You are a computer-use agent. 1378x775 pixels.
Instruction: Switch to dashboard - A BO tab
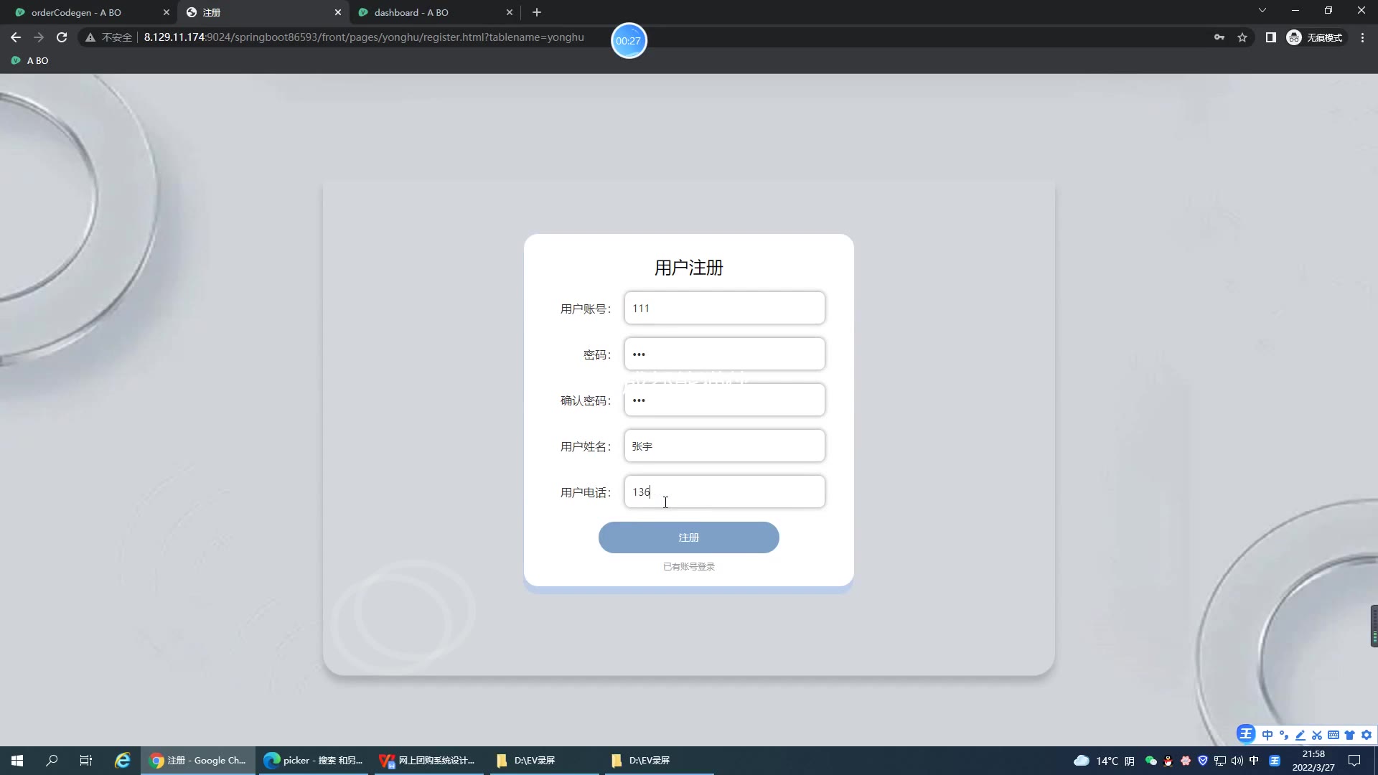[411, 12]
